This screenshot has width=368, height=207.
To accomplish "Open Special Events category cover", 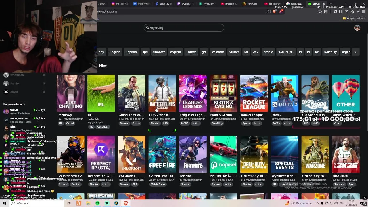I will pos(285,154).
